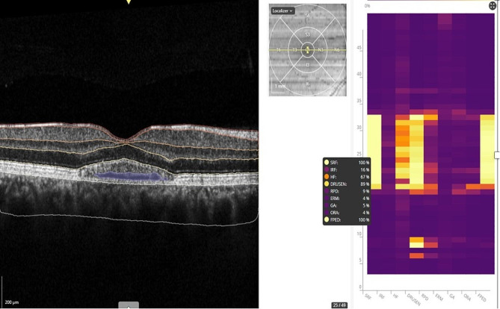This screenshot has width=500, height=309.
Task: Click the '35' tick on heatmap y-axis
Action: tap(359, 101)
